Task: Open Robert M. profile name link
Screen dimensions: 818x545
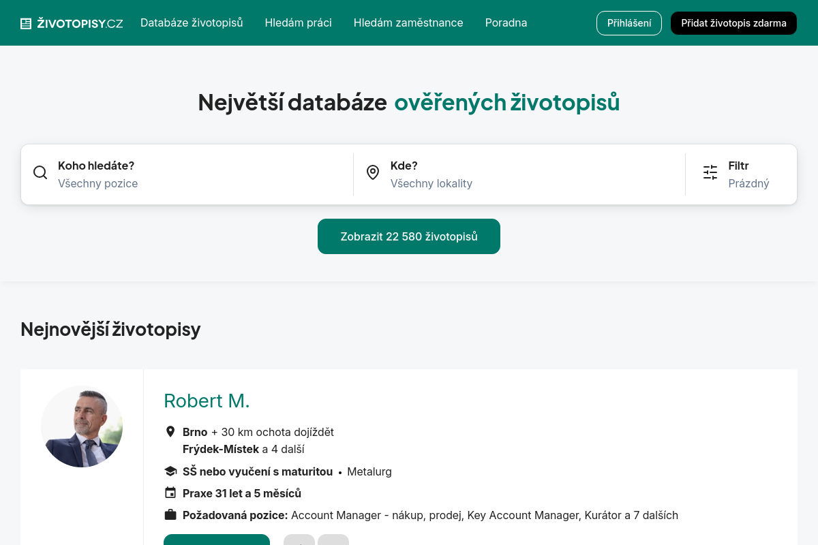Action: 207,401
